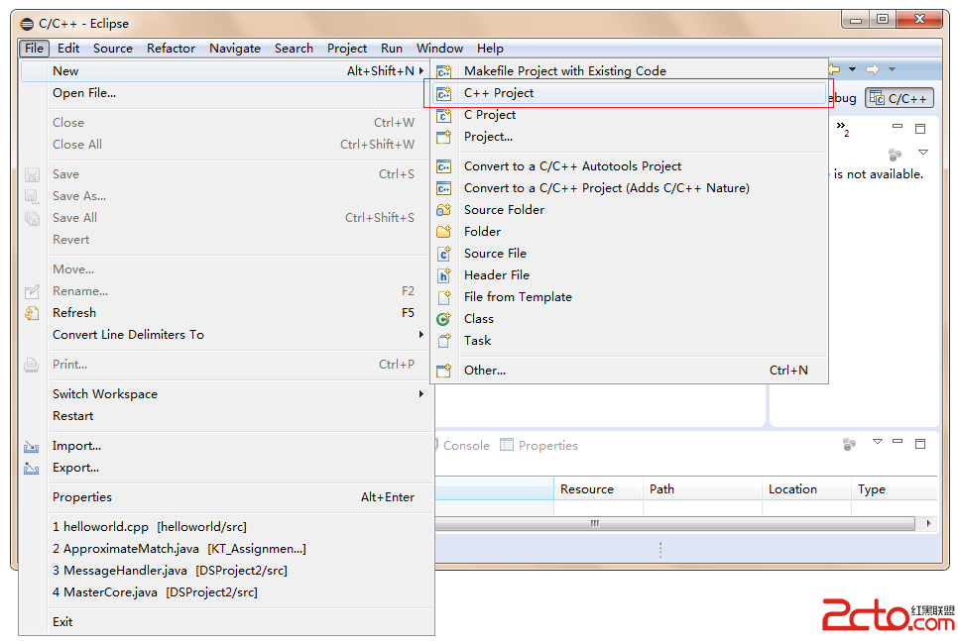The image size is (958, 641).
Task: Click the Type column header
Action: point(895,489)
